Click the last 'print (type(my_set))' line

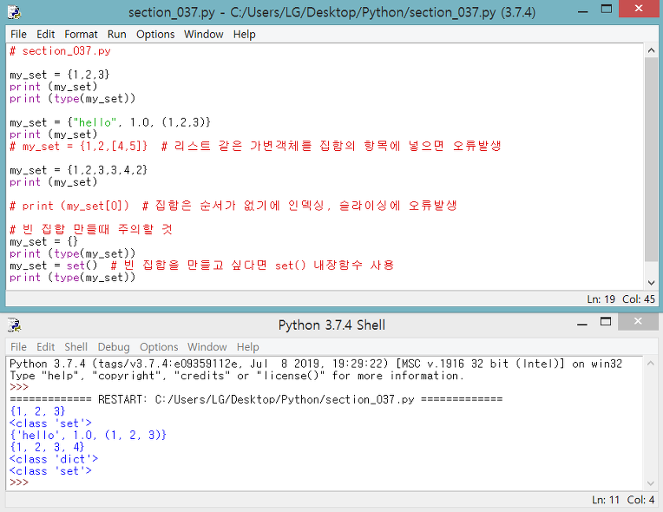tap(72, 278)
